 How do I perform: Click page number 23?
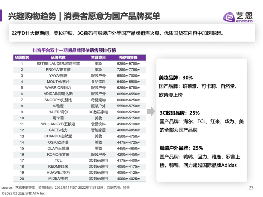point(251,188)
